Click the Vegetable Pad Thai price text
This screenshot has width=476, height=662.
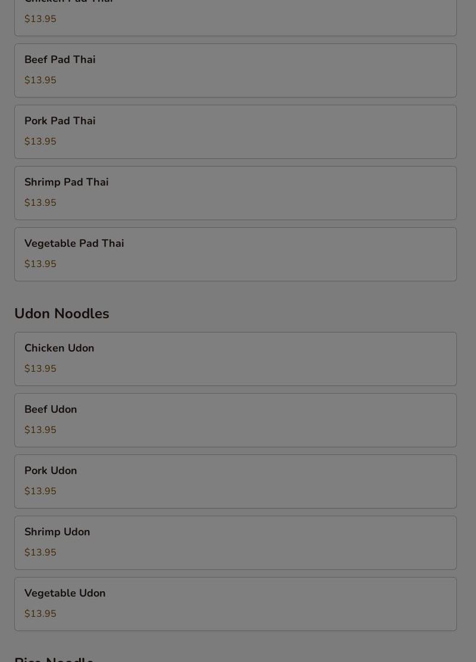(40, 264)
